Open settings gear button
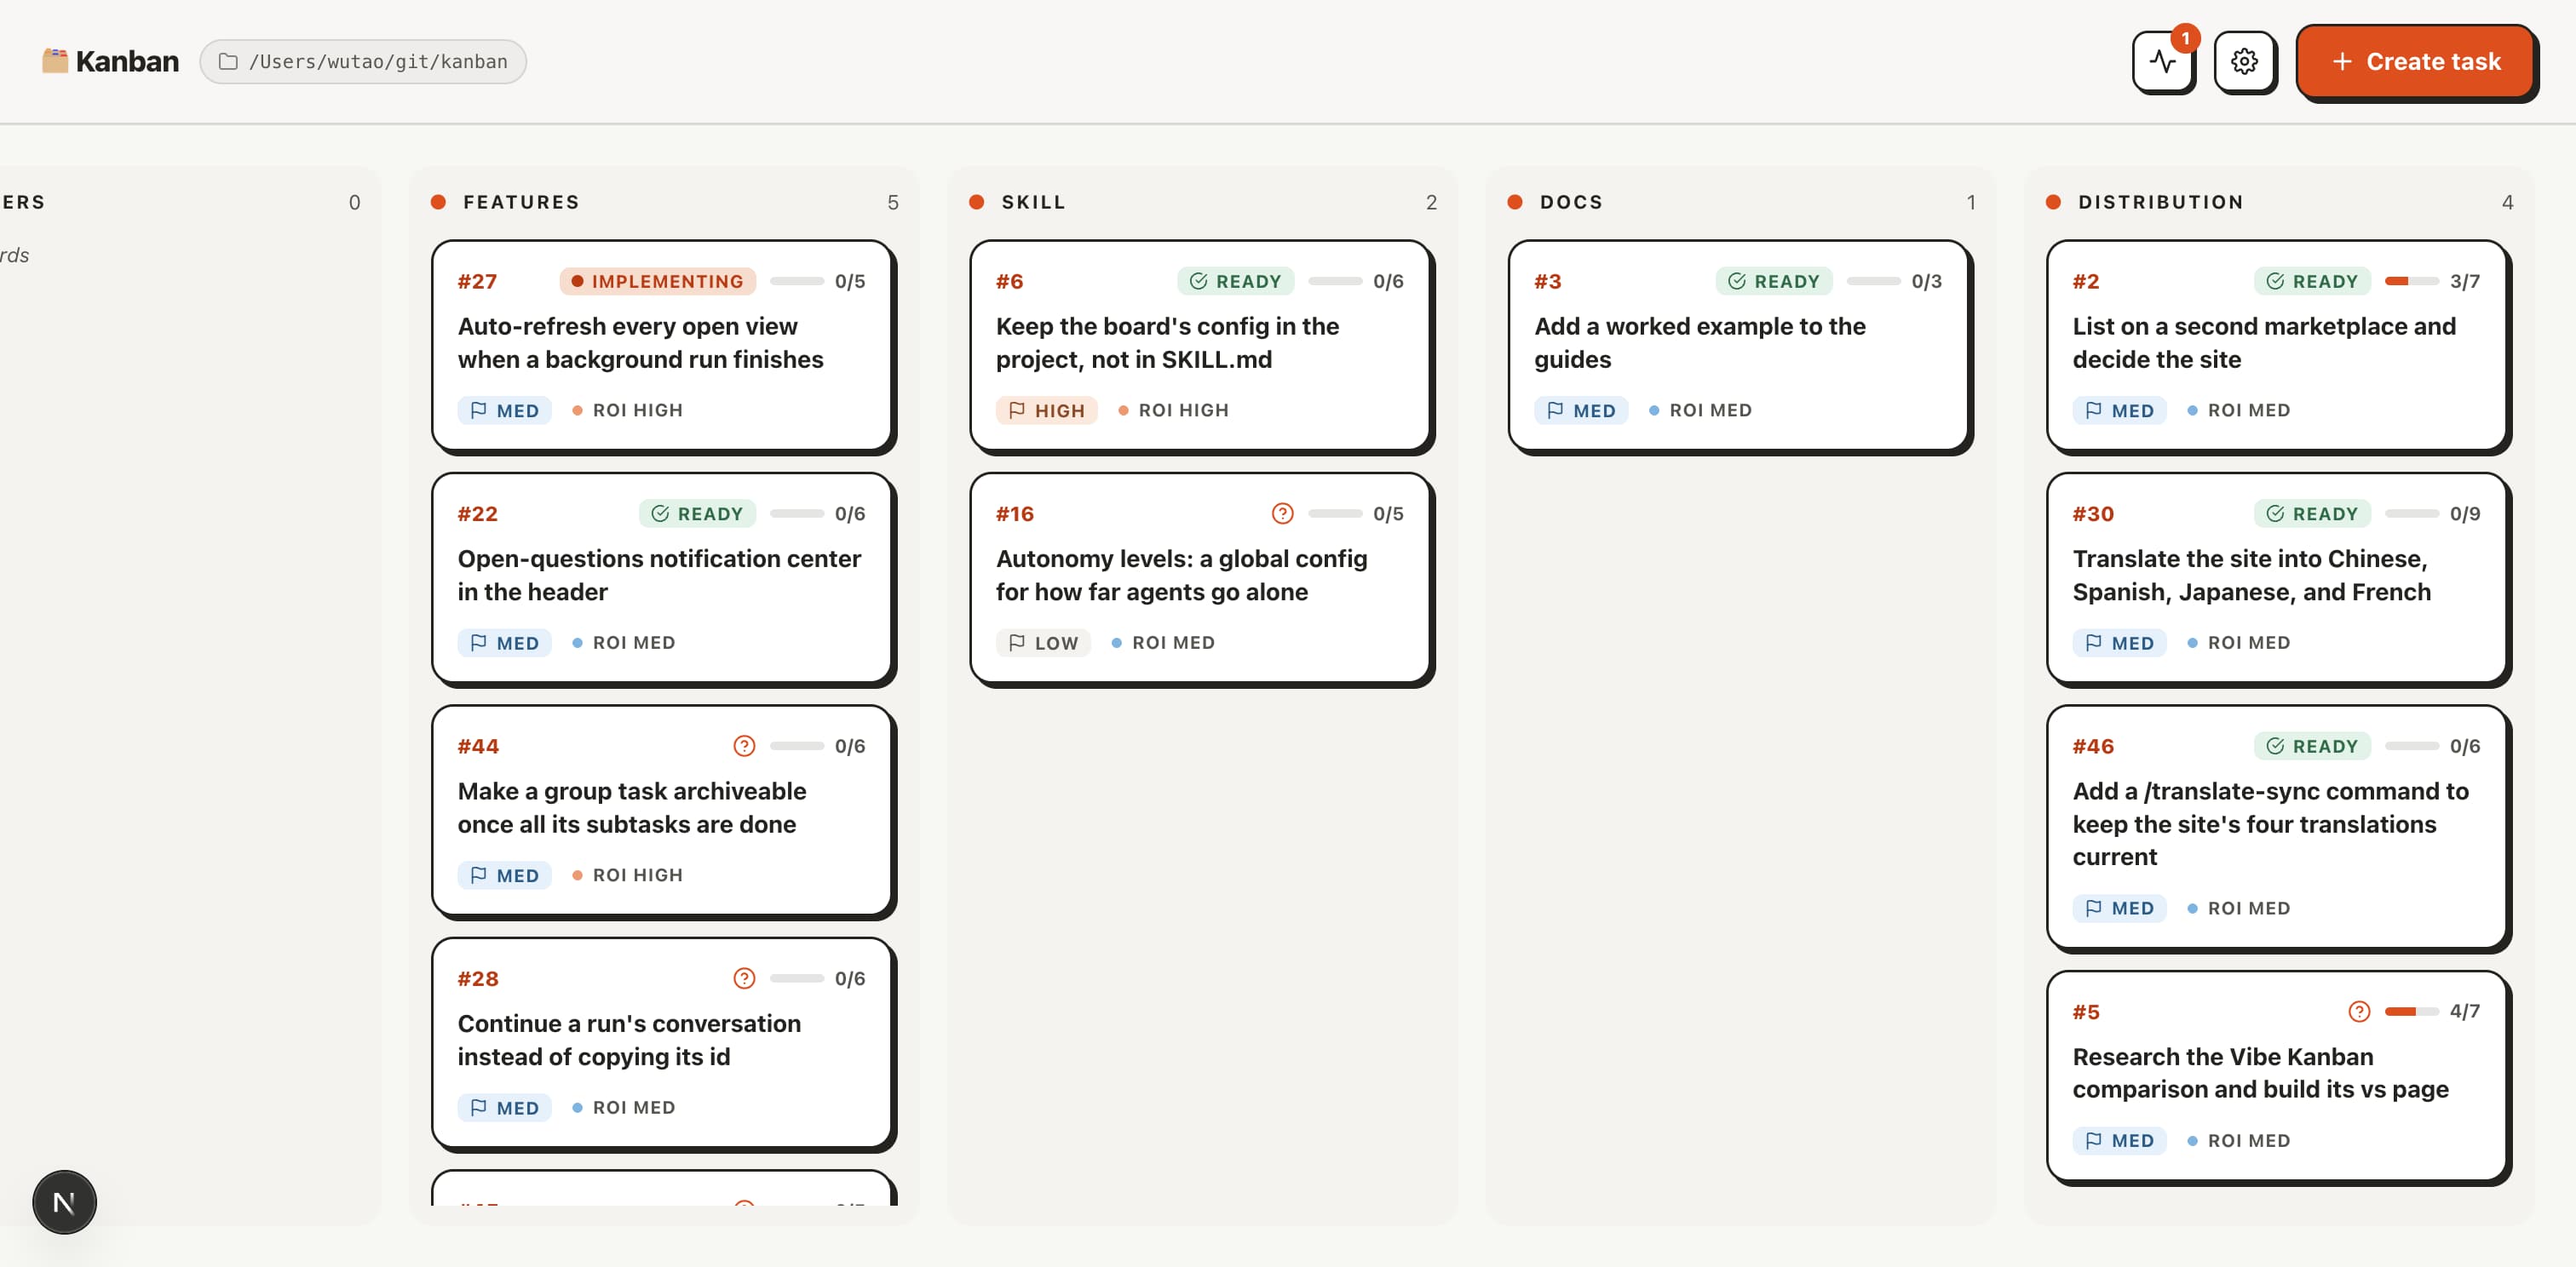 2244,62
